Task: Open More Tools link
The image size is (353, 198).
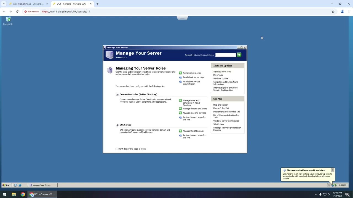Action: click(218, 75)
